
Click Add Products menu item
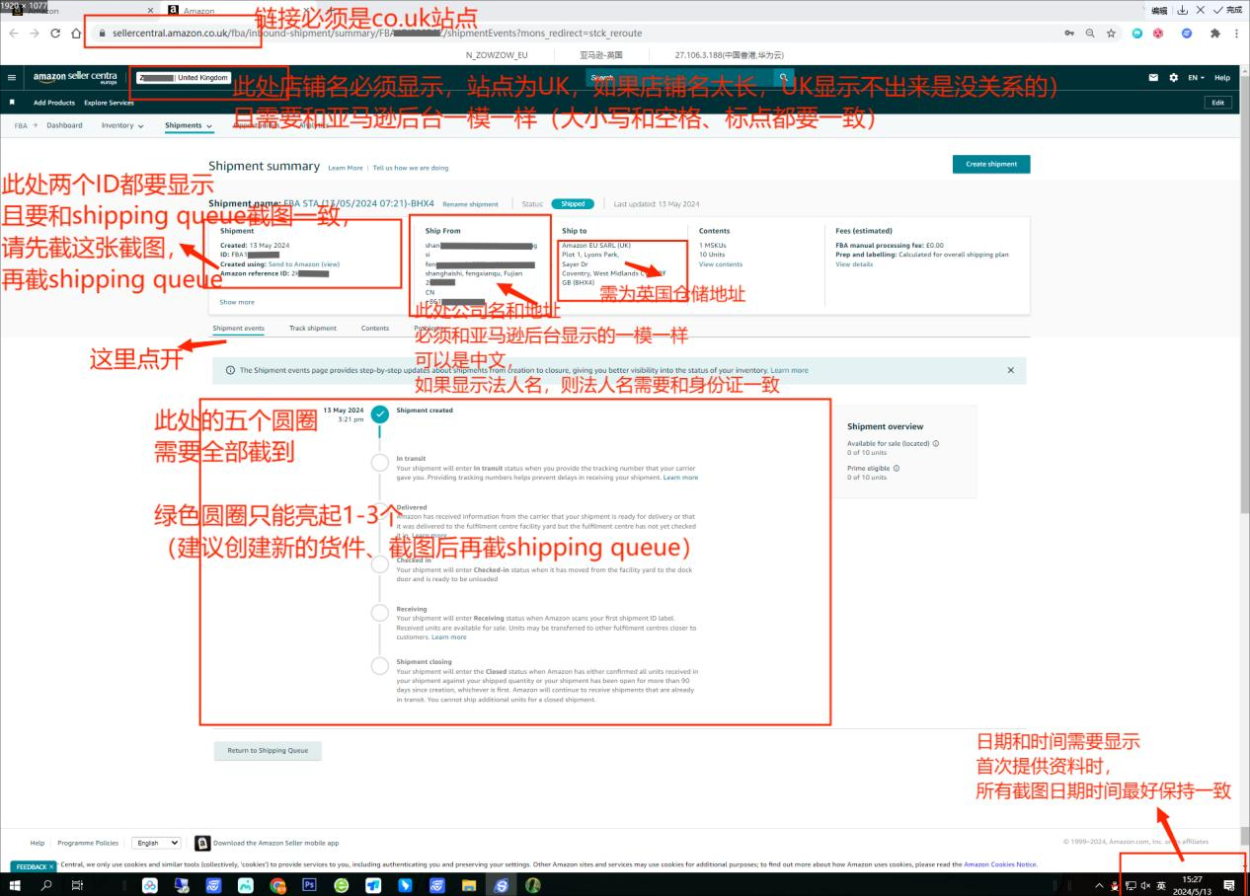pos(54,103)
